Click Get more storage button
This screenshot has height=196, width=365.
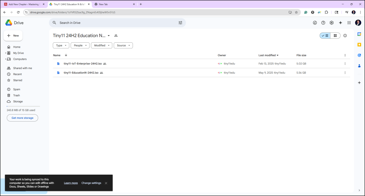pyautogui.click(x=22, y=118)
